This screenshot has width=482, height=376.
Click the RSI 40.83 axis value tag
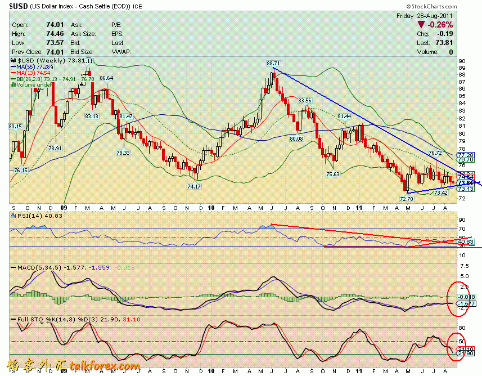pos(466,242)
